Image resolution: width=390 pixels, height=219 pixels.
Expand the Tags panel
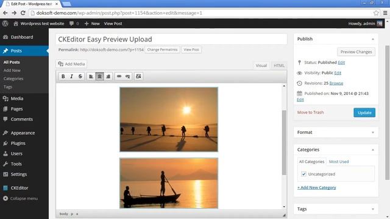click(372, 209)
